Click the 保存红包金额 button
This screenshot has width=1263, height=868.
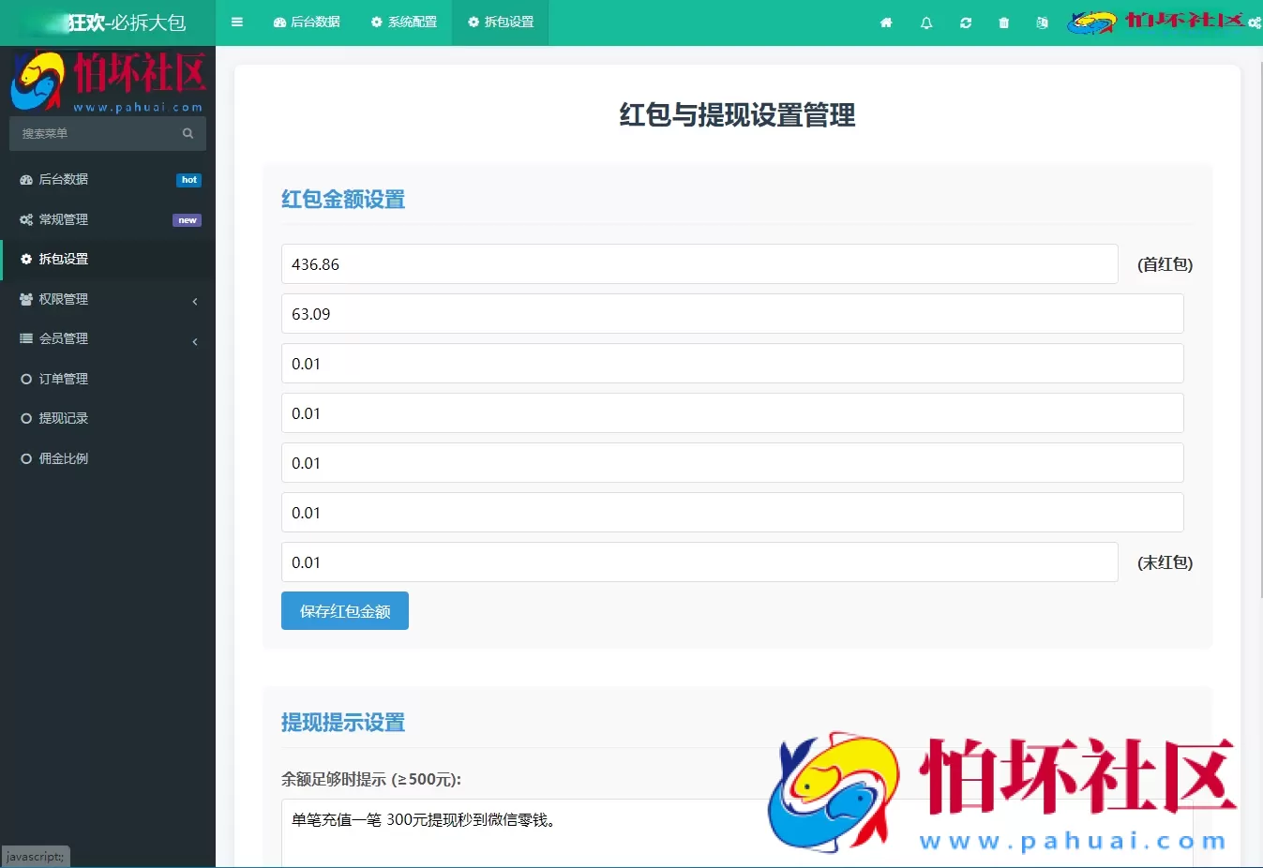click(344, 610)
